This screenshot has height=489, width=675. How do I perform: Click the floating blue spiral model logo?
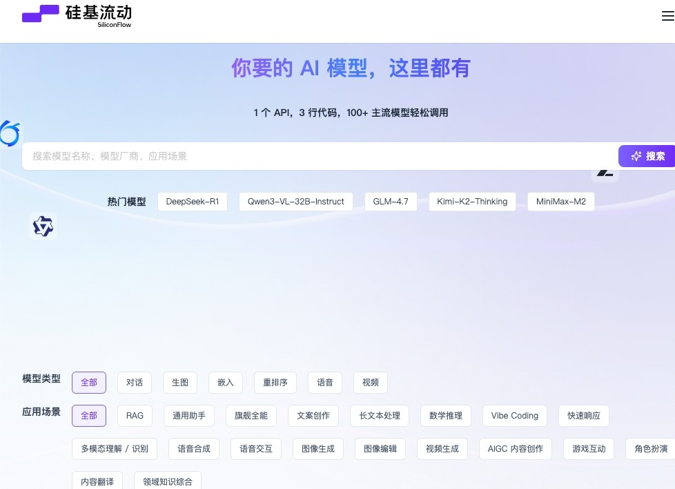pyautogui.click(x=10, y=133)
